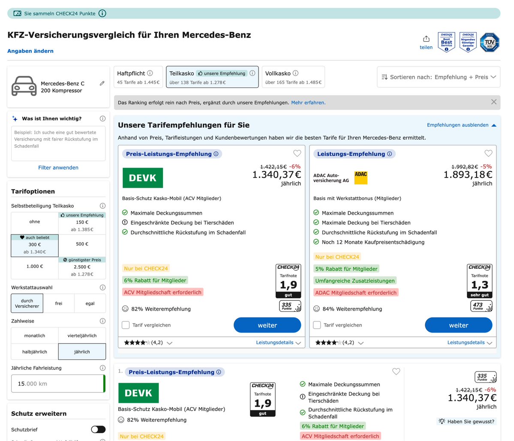Viewport: 514px width, 441px height.
Task: Show info for Vollkasko tab
Action: click(295, 73)
